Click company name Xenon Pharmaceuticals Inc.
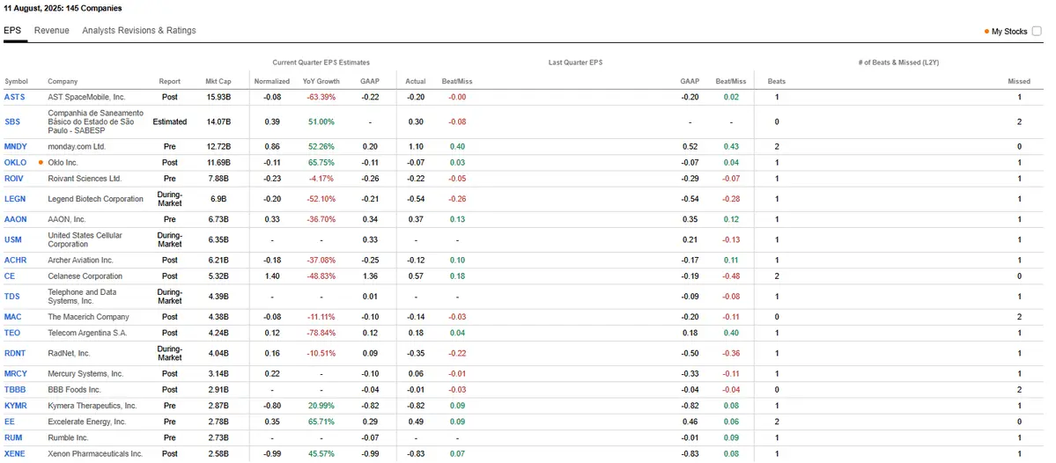Screen dimensions: 1056x463 95,453
